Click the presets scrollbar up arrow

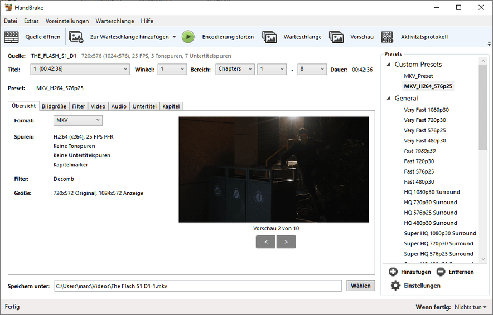[x=484, y=61]
